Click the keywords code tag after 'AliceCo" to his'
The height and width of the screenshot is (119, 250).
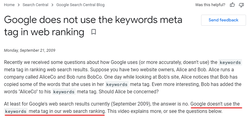pos(64,92)
